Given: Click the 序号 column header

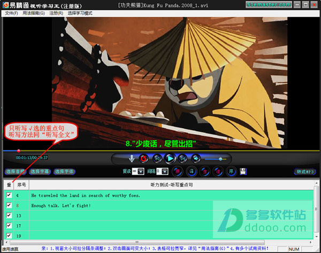Looking at the screenshot, I should pos(21,185).
